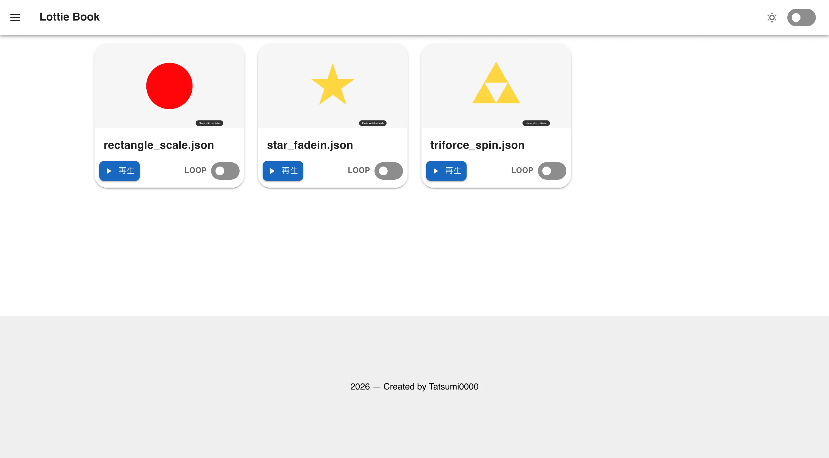
Task: Open the hamburger navigation menu
Action: [15, 17]
